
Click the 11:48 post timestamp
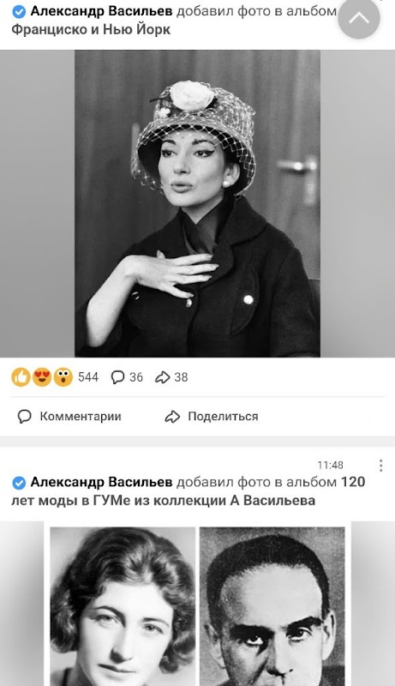tap(331, 465)
